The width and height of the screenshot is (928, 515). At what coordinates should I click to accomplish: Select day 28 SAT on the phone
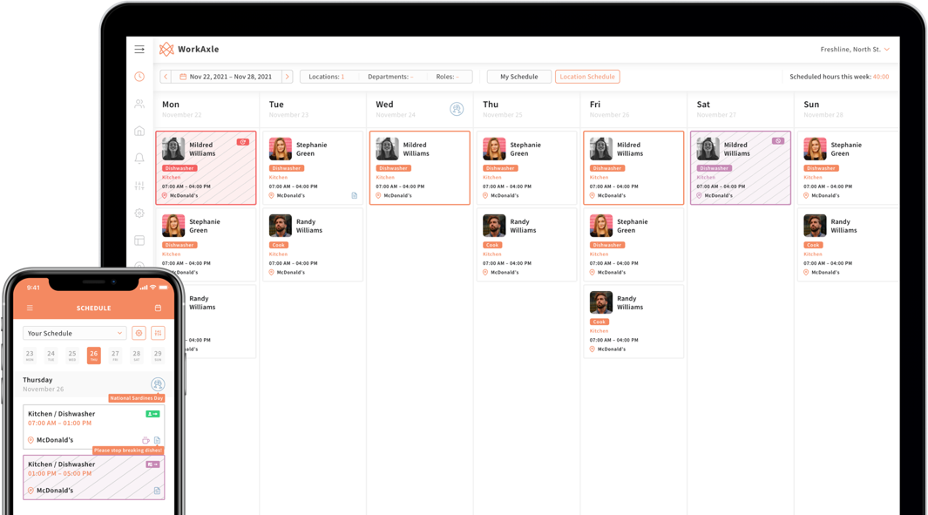(x=137, y=356)
